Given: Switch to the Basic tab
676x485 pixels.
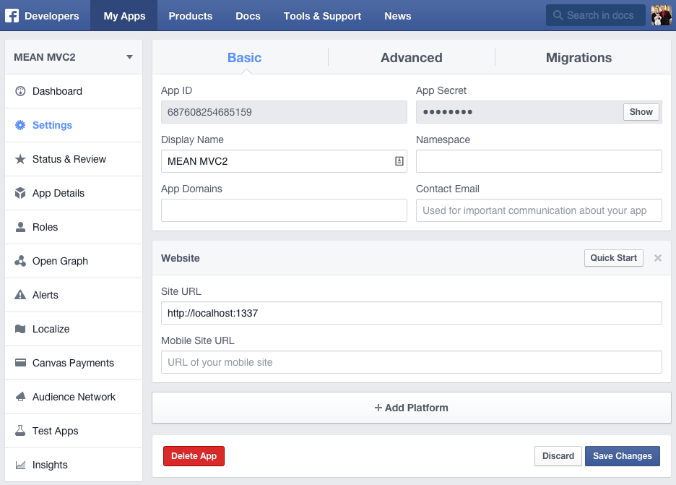Looking at the screenshot, I should point(244,57).
